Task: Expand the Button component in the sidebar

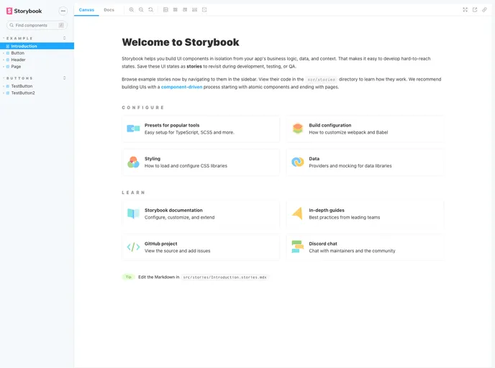Action: (17, 53)
